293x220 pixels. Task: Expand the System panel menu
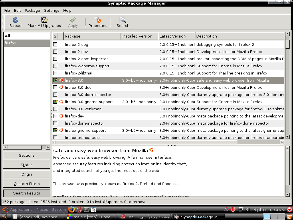click(59, 209)
